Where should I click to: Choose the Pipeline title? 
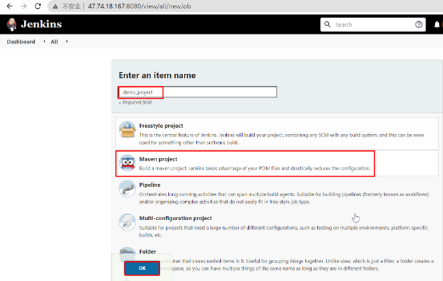tap(150, 185)
